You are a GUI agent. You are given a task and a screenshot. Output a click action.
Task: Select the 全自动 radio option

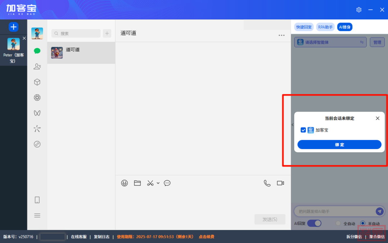338,223
